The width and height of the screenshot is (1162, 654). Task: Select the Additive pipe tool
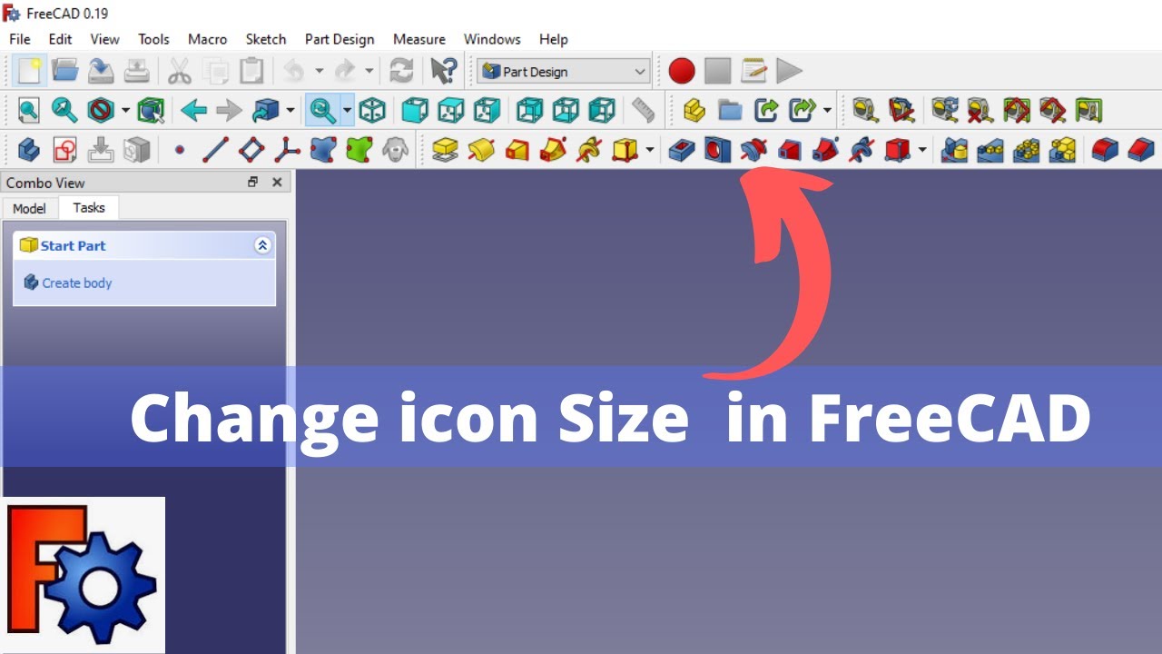point(554,149)
